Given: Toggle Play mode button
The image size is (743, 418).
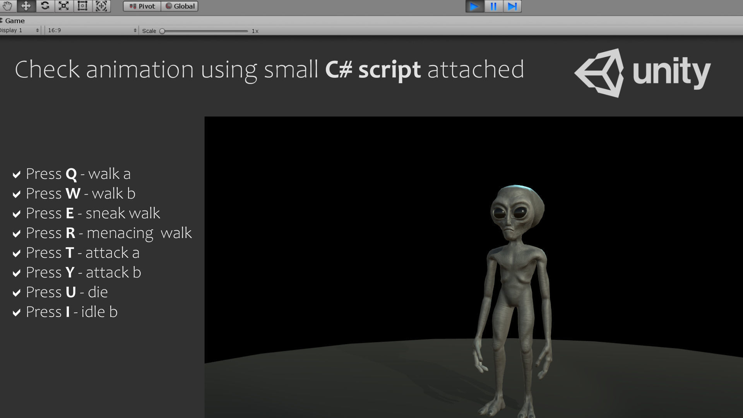Looking at the screenshot, I should tap(474, 6).
